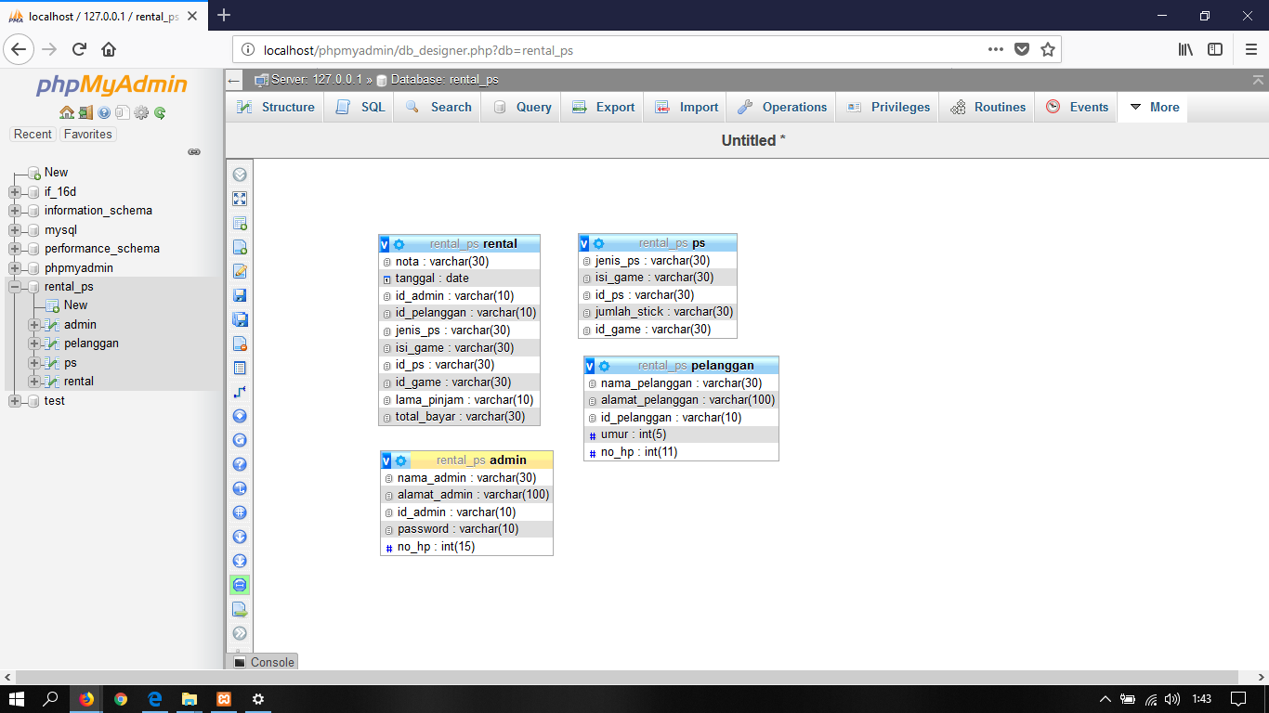This screenshot has width=1269, height=713.
Task: Click New under the rental_ps database
Action: (x=74, y=305)
